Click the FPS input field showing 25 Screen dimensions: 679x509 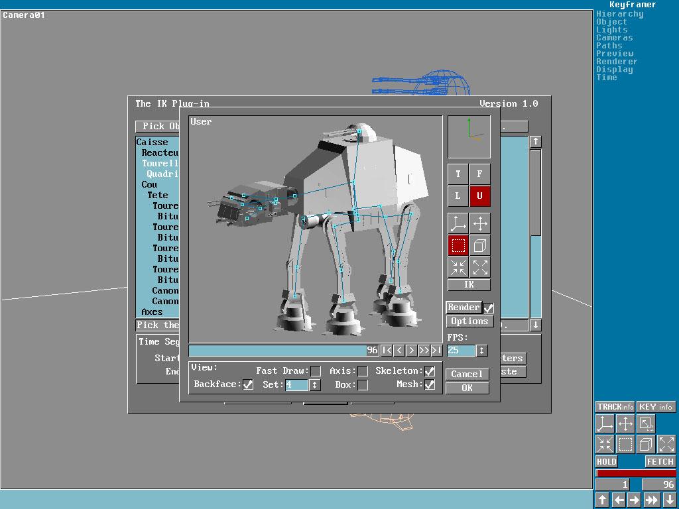click(462, 350)
